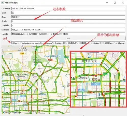The width and height of the screenshot is (127, 116).
Task: Click the Size input field
Action: [68, 17]
